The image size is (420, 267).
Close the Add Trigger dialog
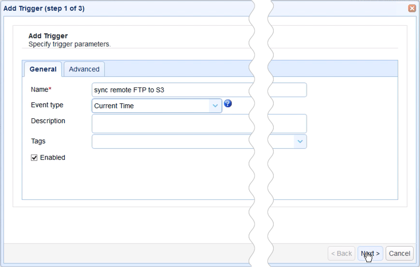(x=412, y=8)
